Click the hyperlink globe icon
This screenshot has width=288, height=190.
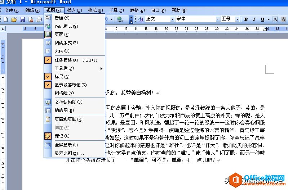[x=120, y=19]
